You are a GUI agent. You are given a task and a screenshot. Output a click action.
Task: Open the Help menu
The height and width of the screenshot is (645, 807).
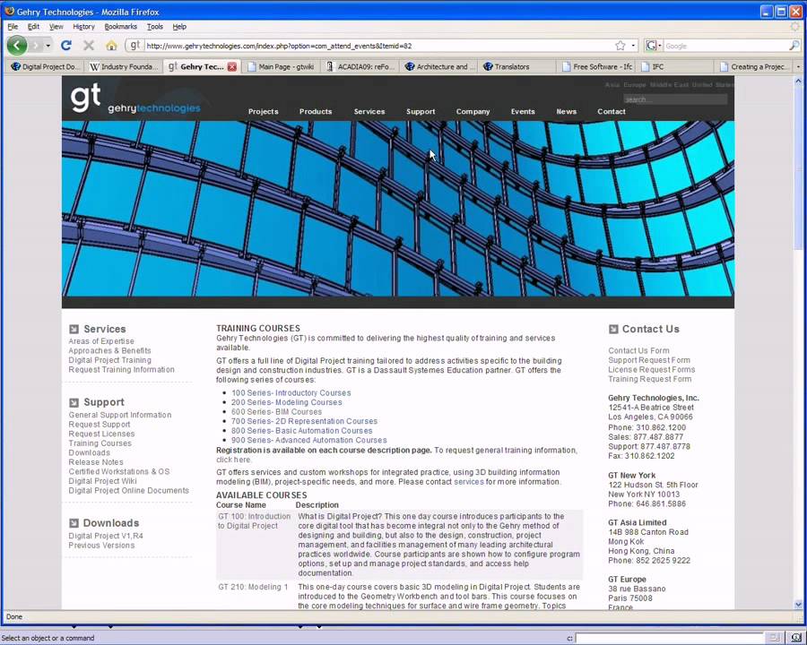click(x=179, y=26)
